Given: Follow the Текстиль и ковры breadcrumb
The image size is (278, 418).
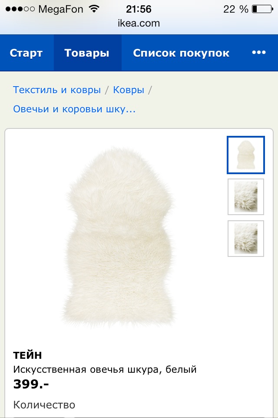Looking at the screenshot, I should coord(57,90).
